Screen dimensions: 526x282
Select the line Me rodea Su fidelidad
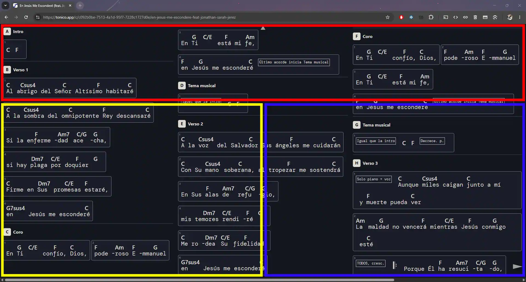(x=224, y=240)
